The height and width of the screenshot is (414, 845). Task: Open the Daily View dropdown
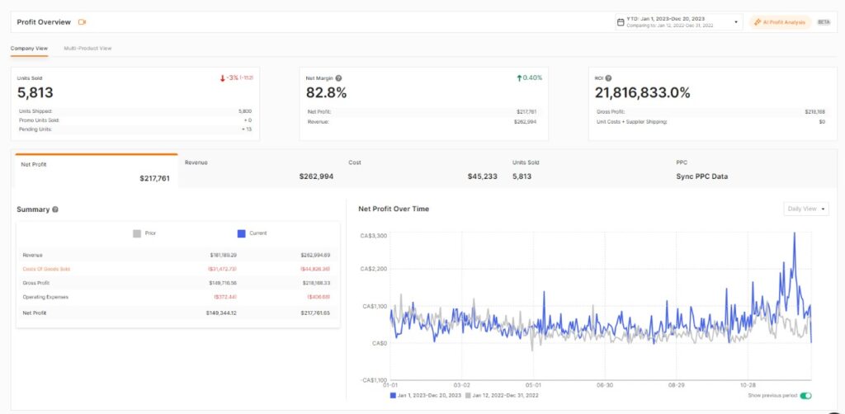tap(806, 209)
